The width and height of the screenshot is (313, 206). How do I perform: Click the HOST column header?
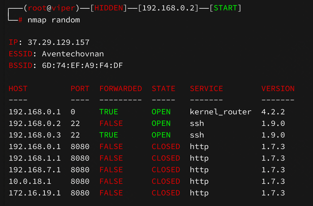tap(18, 89)
